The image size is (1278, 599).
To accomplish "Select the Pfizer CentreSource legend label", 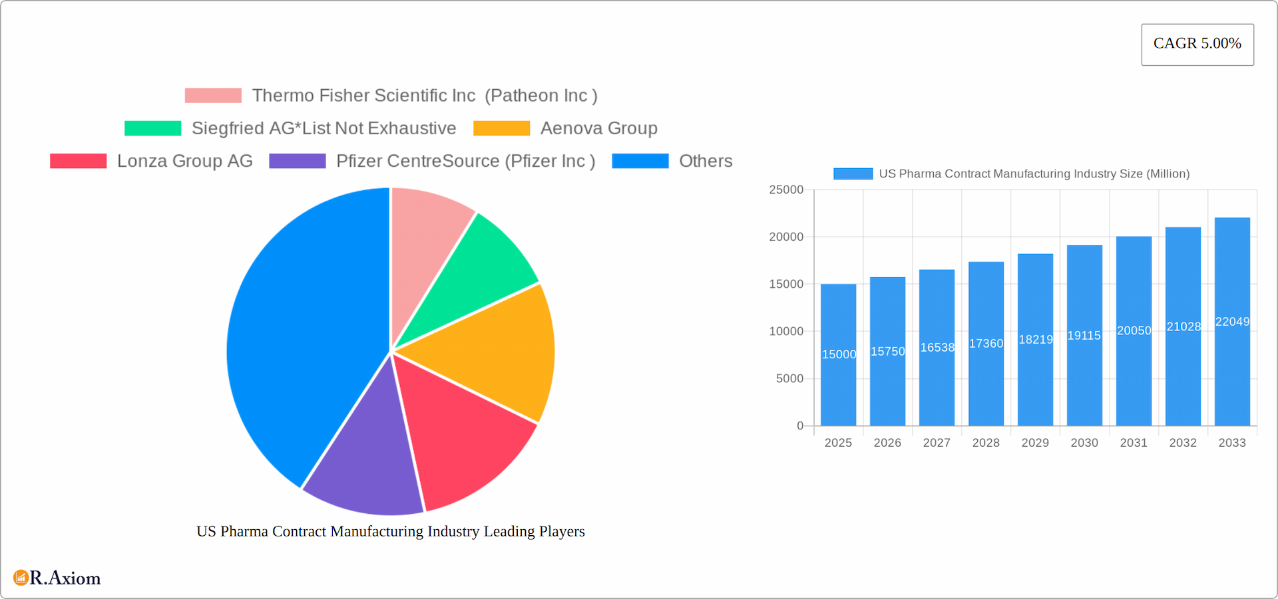I will pyautogui.click(x=465, y=161).
